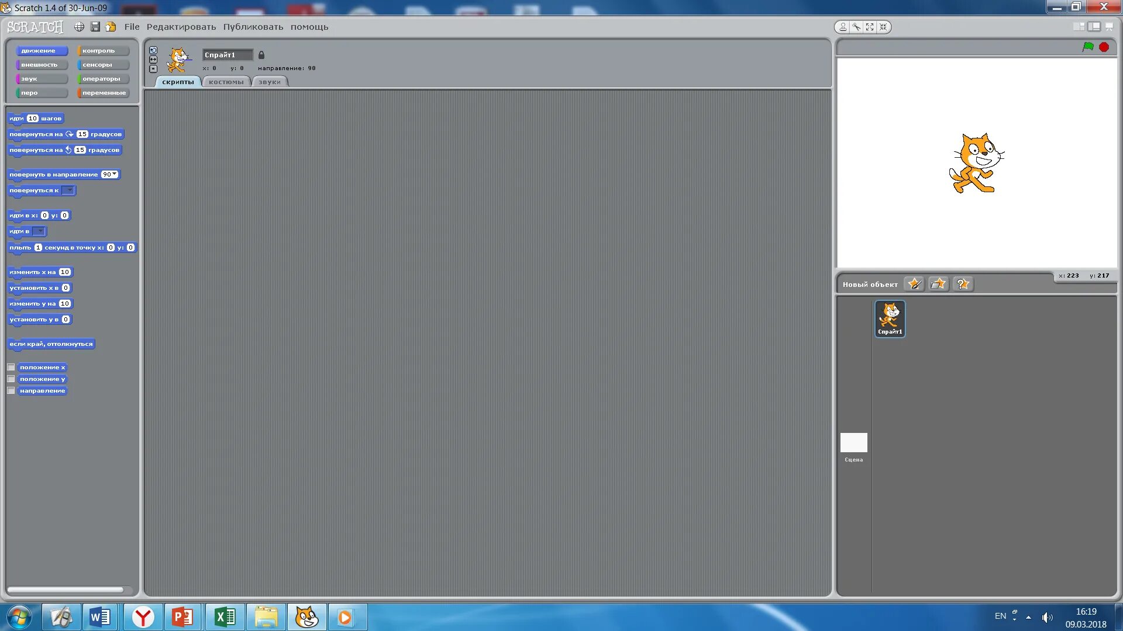Click the Windows Start button
1123x631 pixels.
(19, 617)
